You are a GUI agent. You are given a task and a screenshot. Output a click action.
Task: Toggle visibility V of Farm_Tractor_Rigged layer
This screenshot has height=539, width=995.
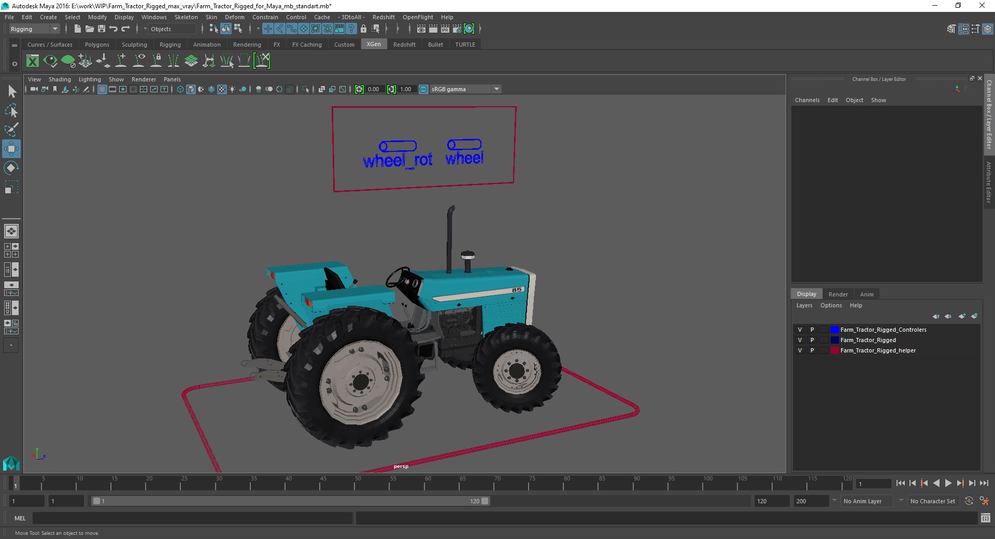tap(800, 340)
